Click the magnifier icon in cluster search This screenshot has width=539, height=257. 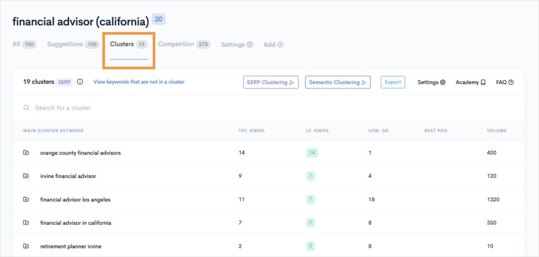coord(26,108)
